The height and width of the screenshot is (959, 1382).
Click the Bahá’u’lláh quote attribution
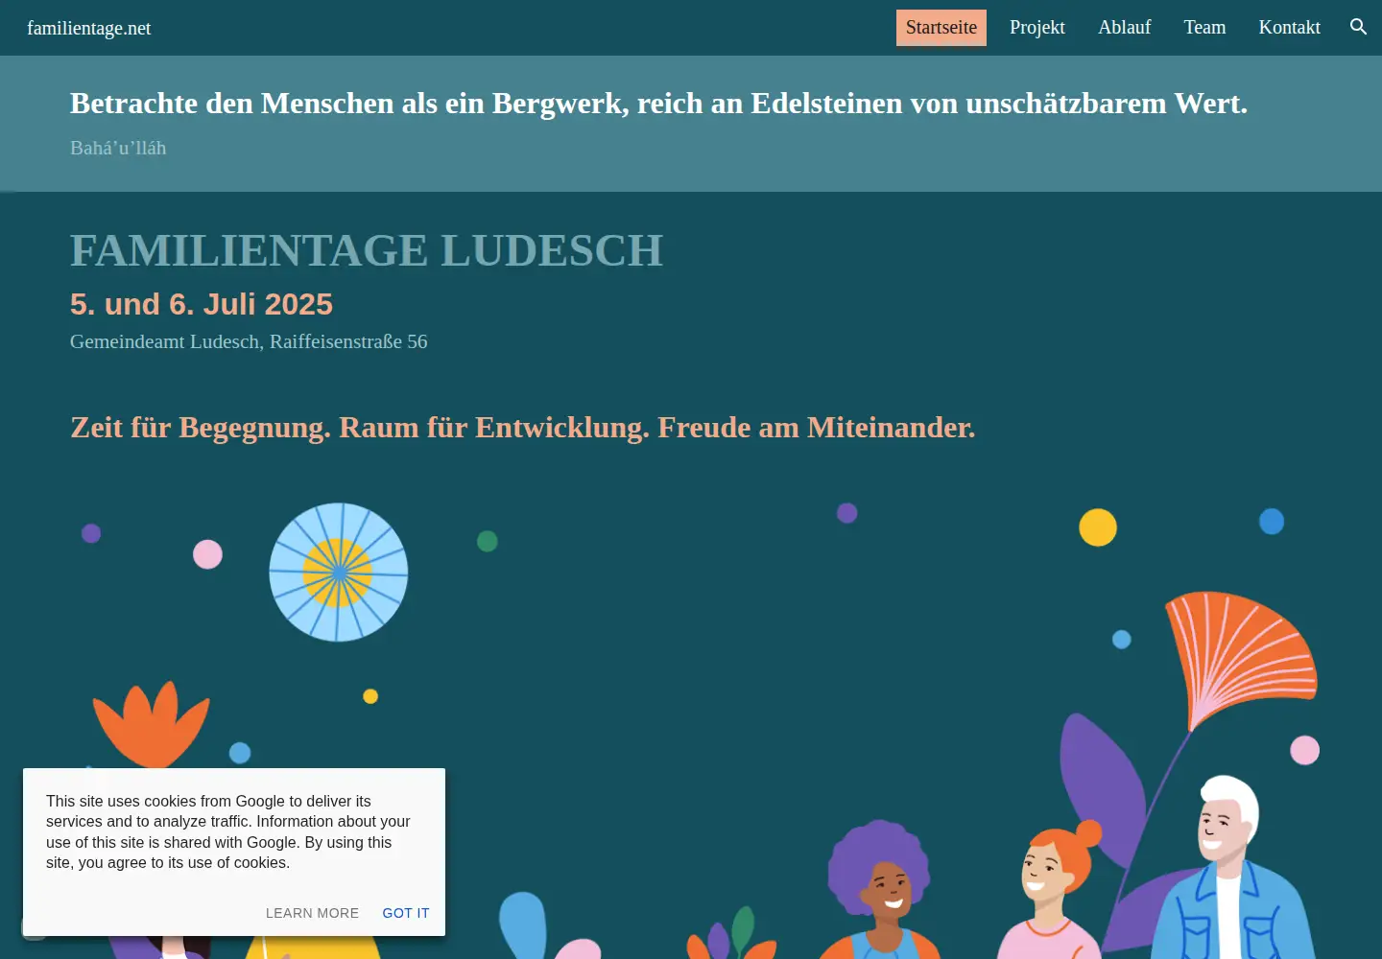tap(118, 148)
